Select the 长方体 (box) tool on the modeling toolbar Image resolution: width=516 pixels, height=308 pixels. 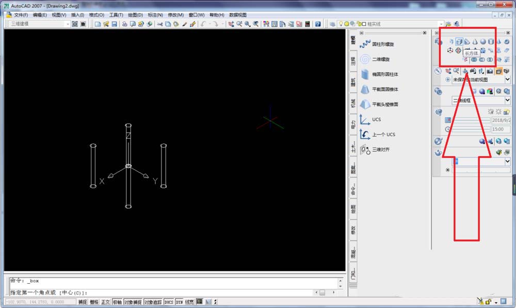coord(459,41)
